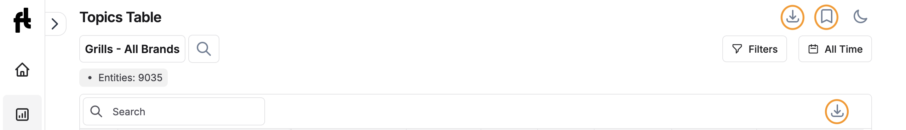
Task: Open the Filters panel
Action: [x=755, y=49]
